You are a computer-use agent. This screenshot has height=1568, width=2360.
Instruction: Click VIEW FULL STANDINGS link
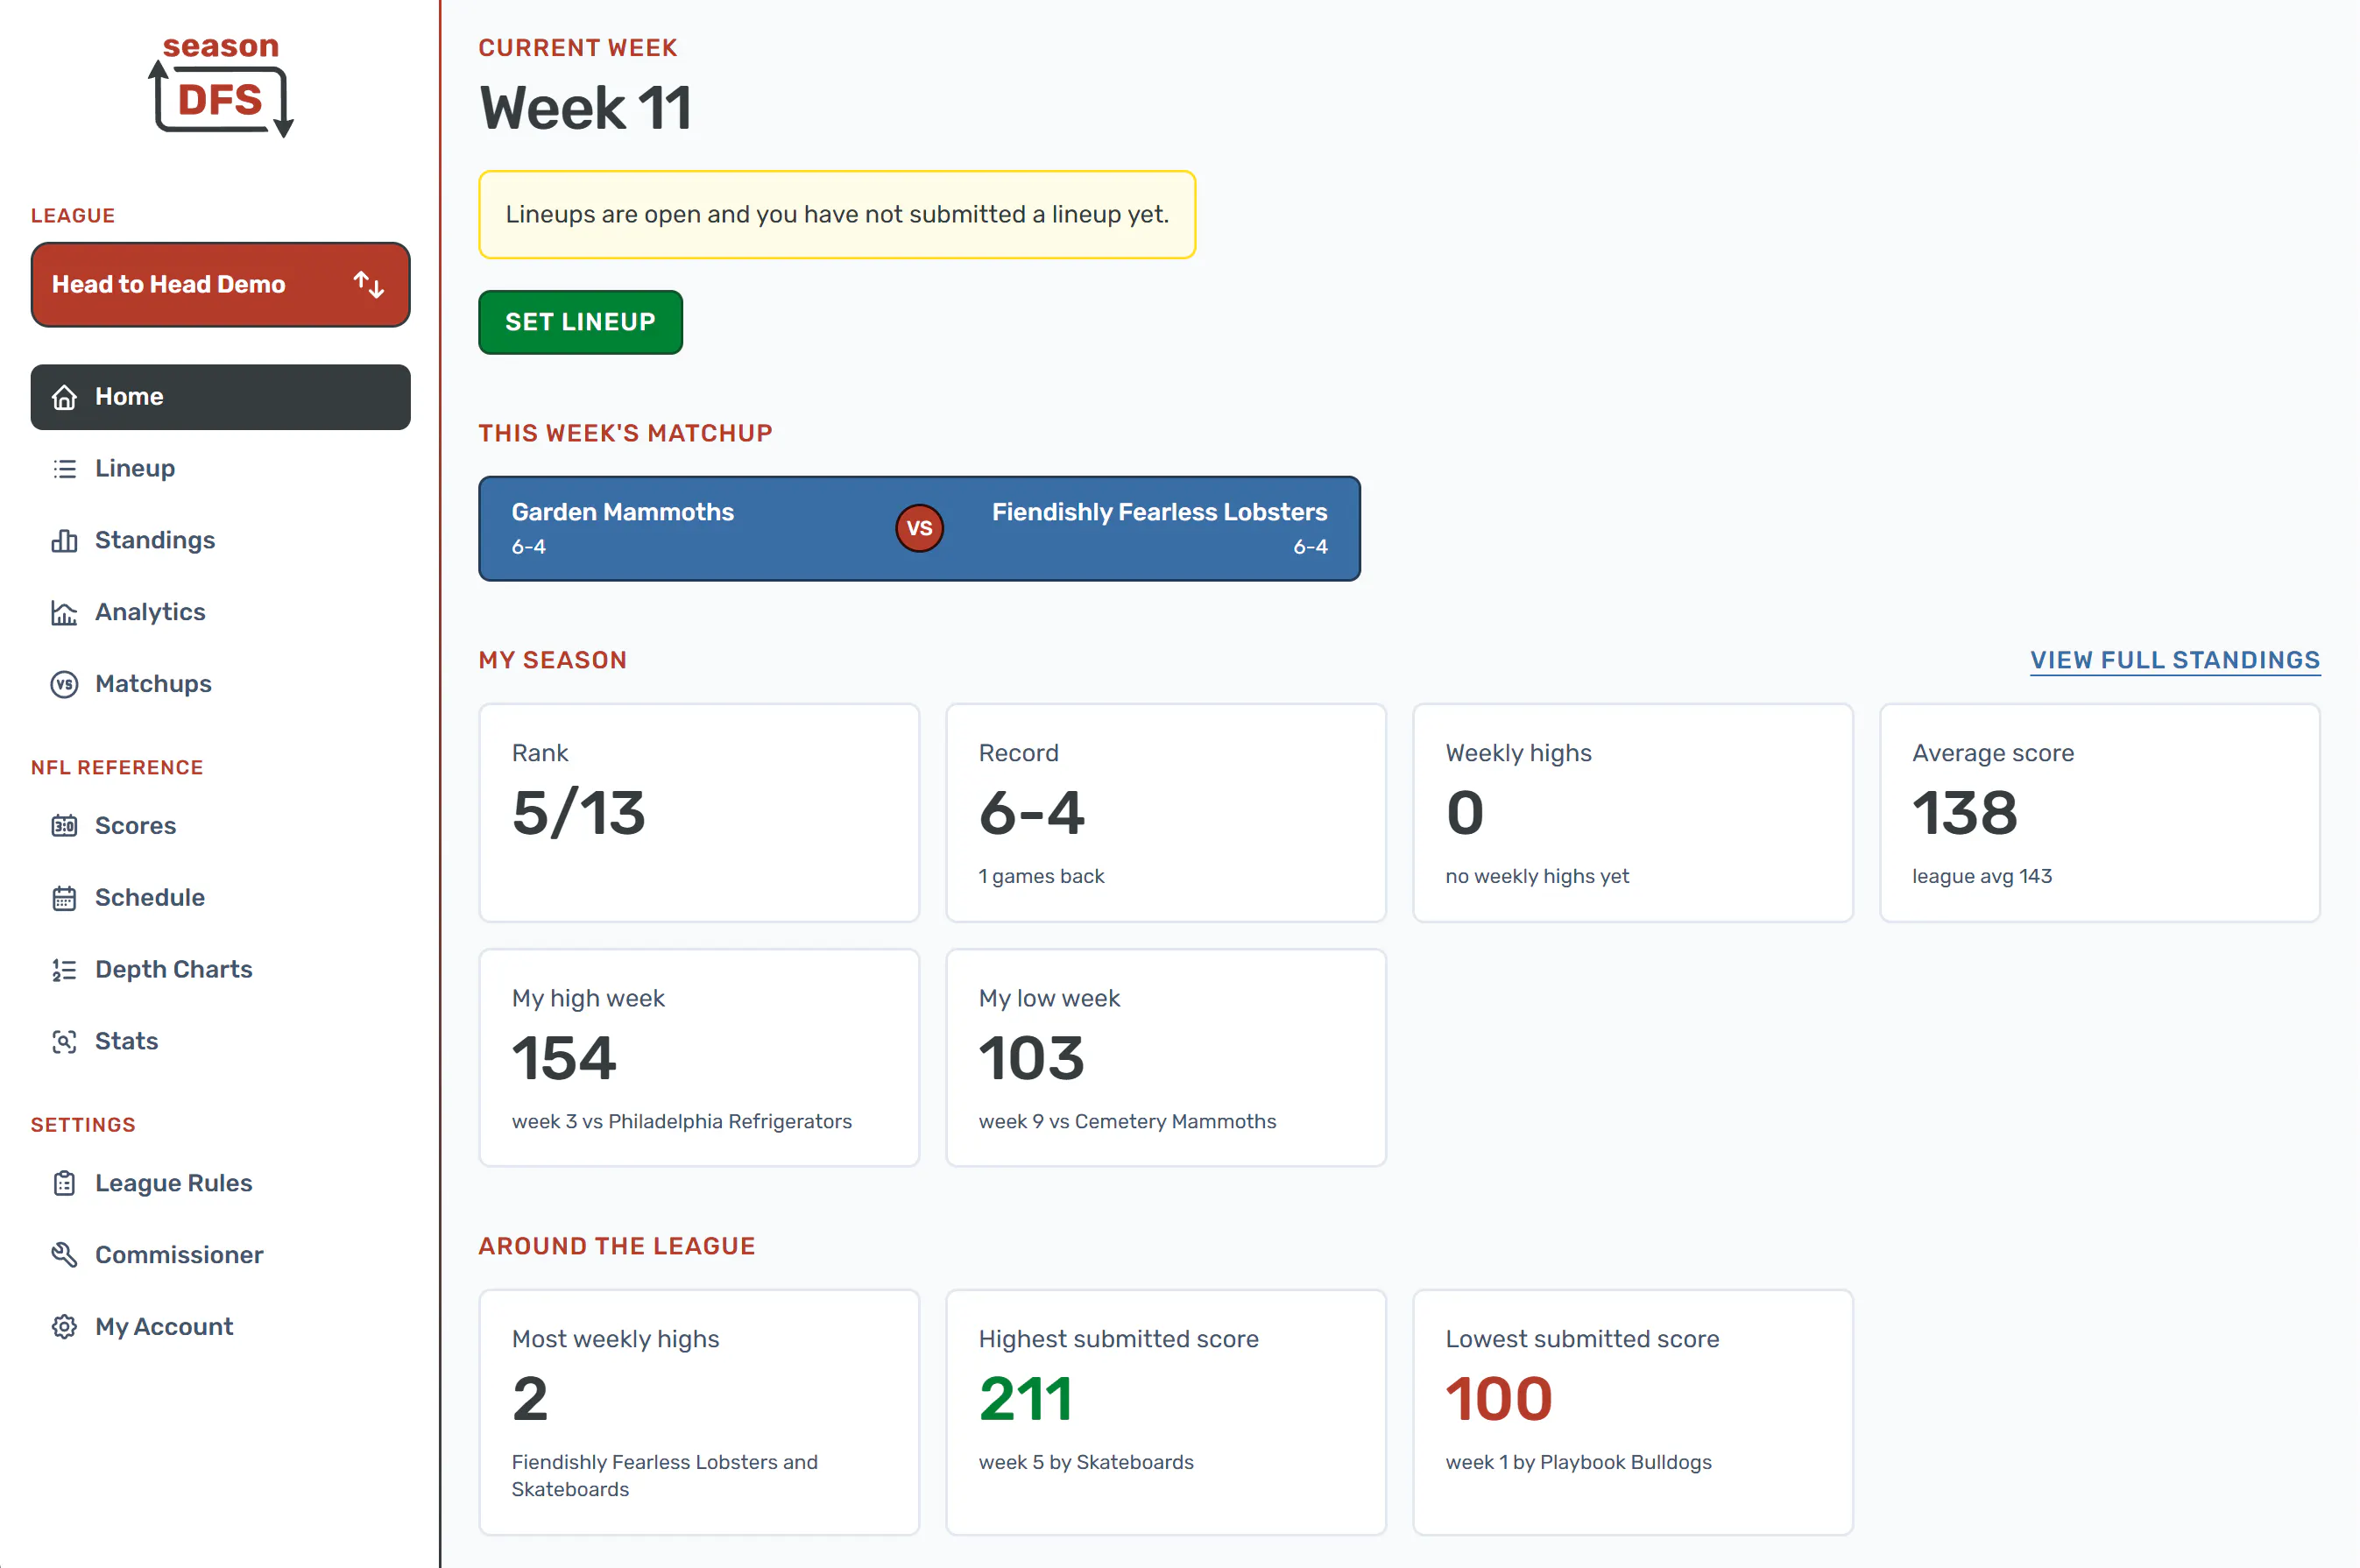coord(2175,661)
